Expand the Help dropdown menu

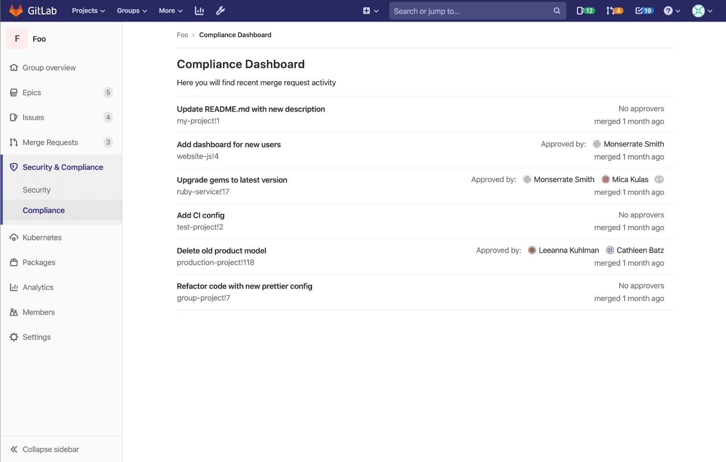tap(672, 10)
